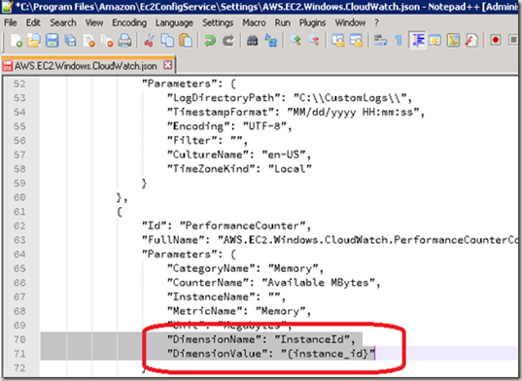
Task: Click the Zoom Out magnifier icon
Action: click(314, 41)
